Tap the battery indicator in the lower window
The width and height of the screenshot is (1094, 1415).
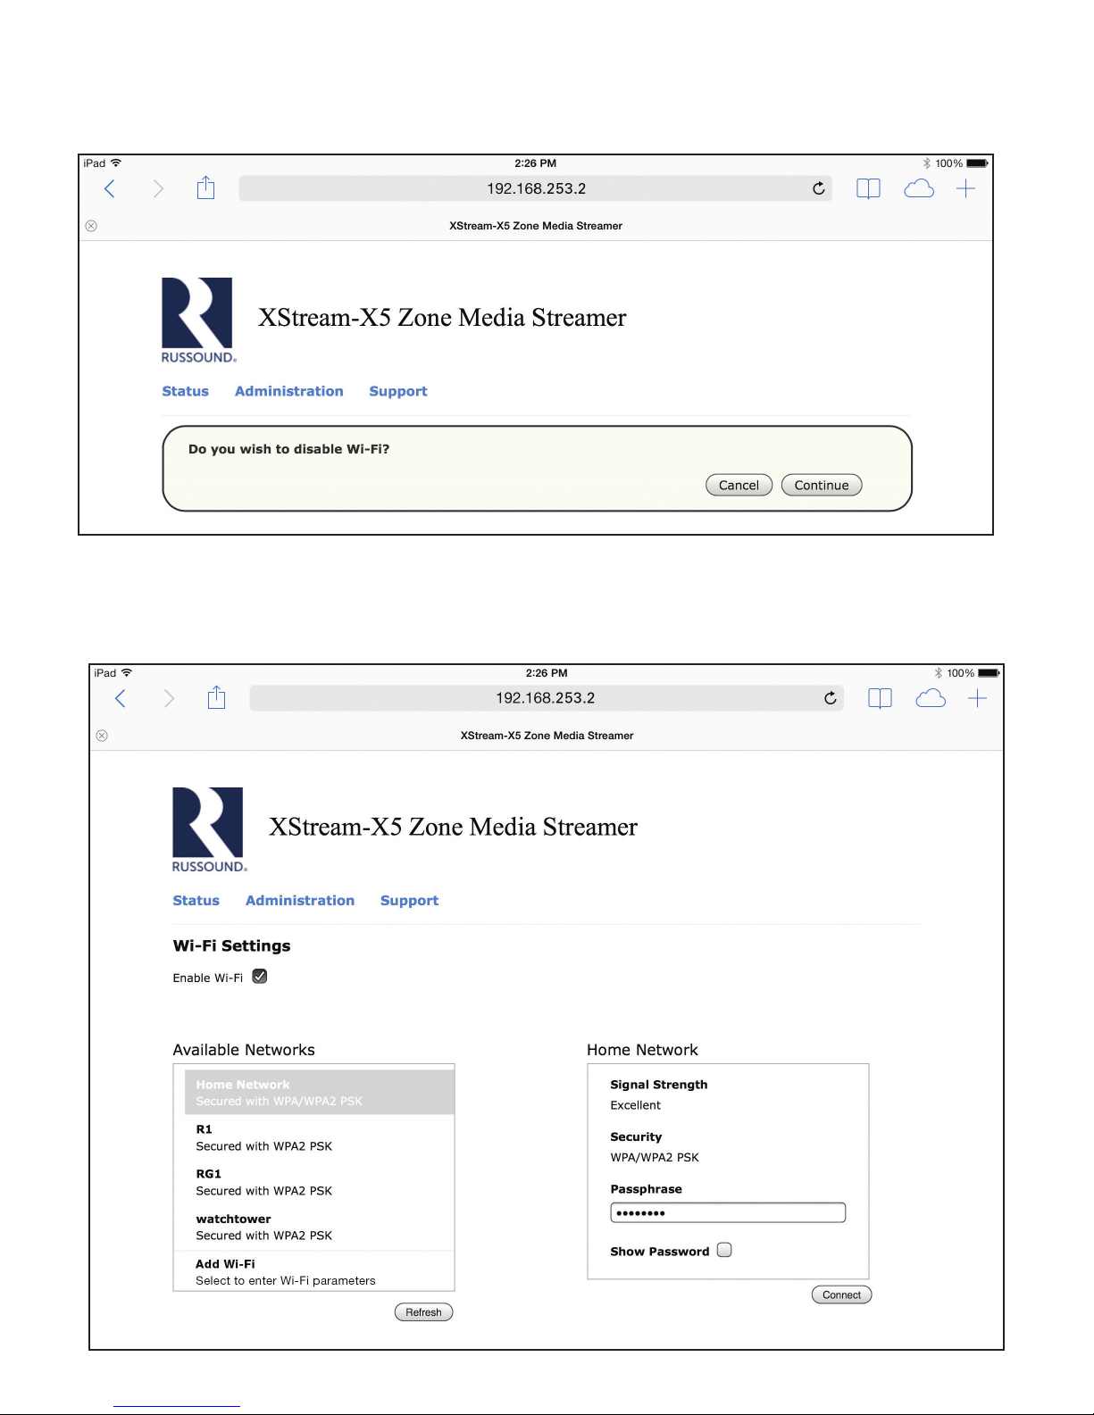(x=989, y=673)
